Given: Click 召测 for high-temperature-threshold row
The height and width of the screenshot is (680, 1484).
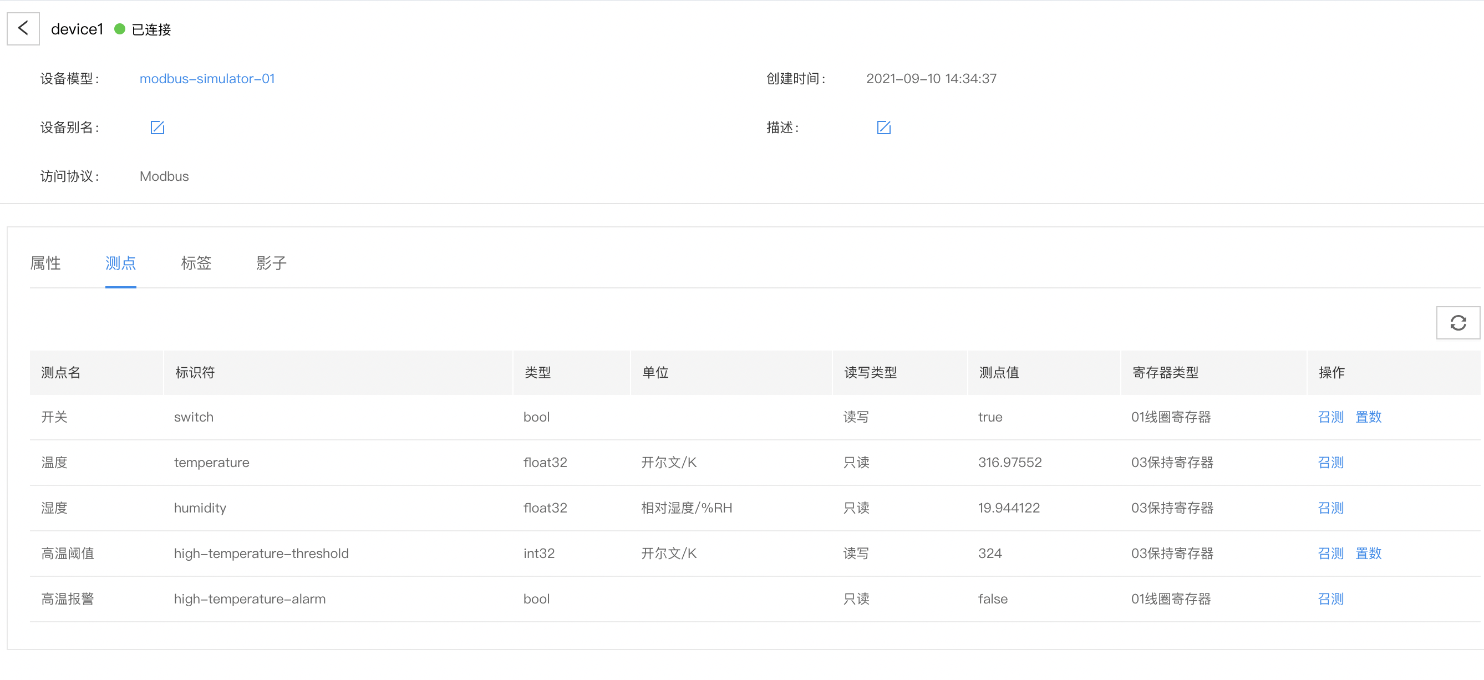Looking at the screenshot, I should (1331, 553).
